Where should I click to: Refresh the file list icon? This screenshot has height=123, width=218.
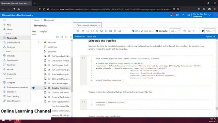66,37
